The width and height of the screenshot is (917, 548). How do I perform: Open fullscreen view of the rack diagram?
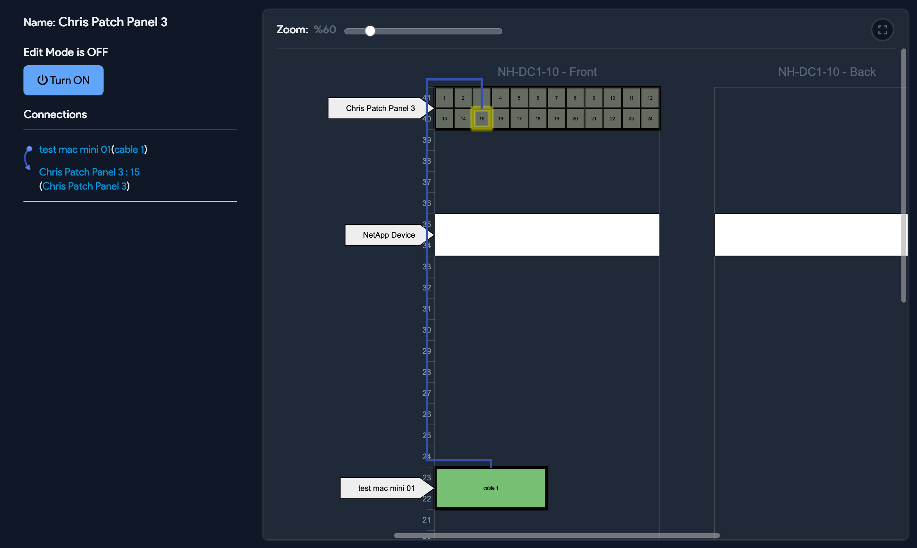click(882, 30)
